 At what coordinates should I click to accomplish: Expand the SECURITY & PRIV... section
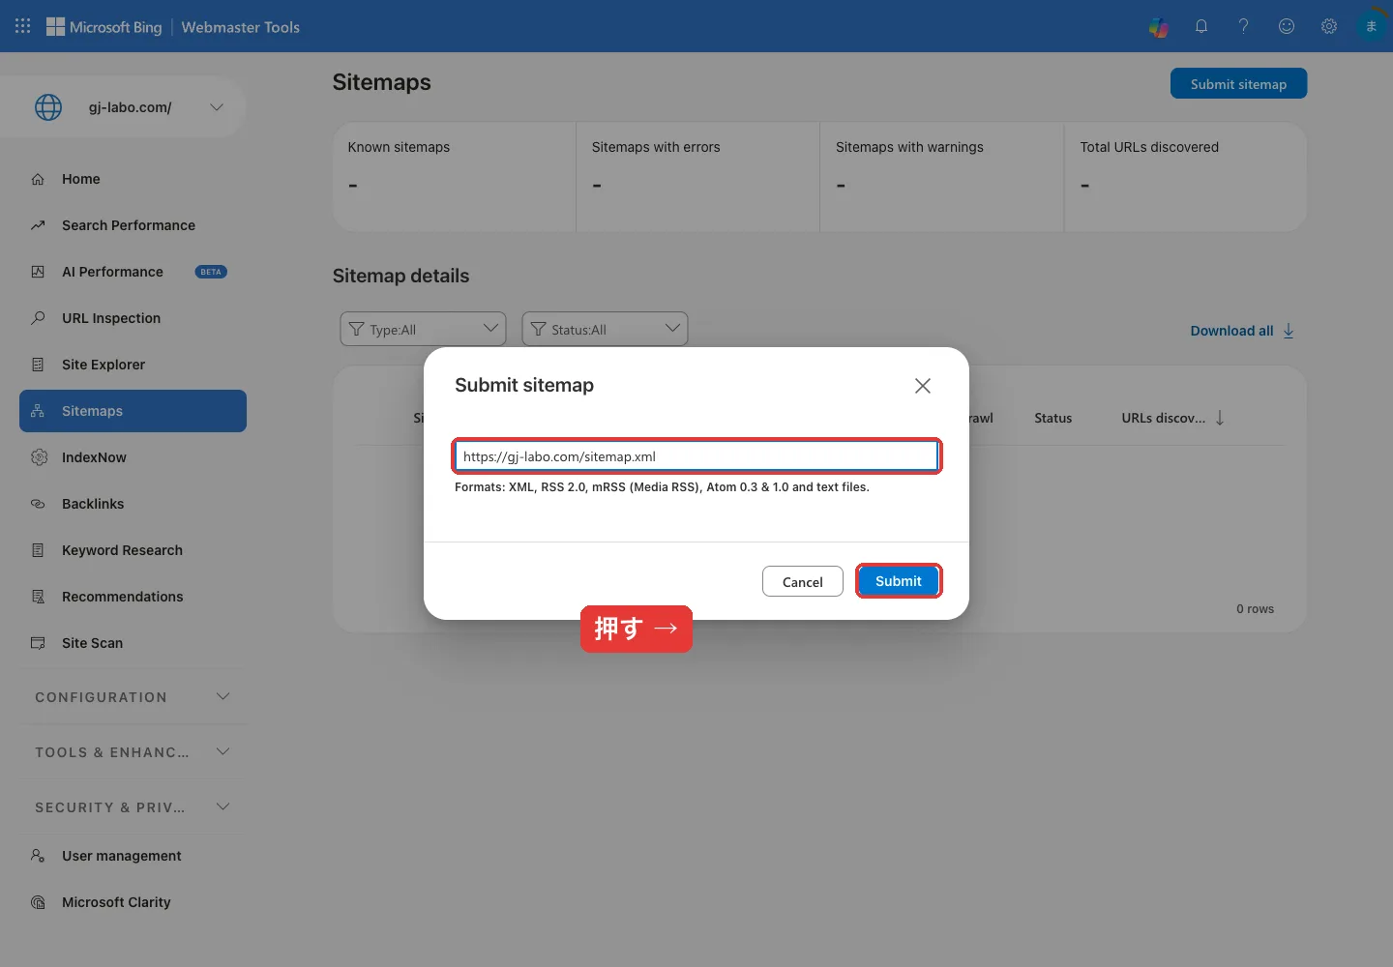pyautogui.click(x=133, y=807)
